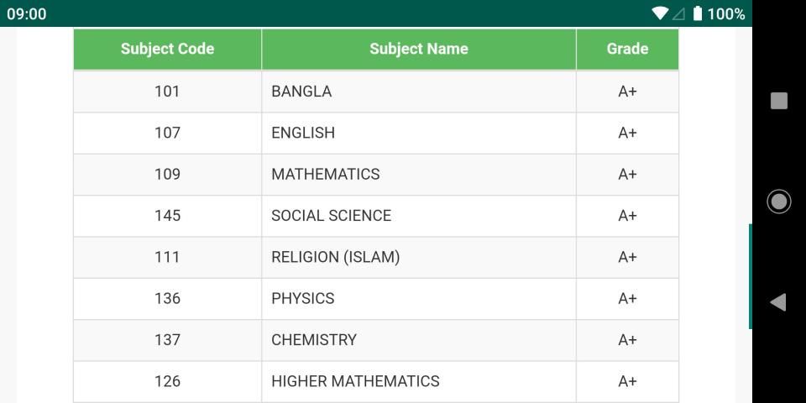
Task: Click the Subject Code column header
Action: 167,49
